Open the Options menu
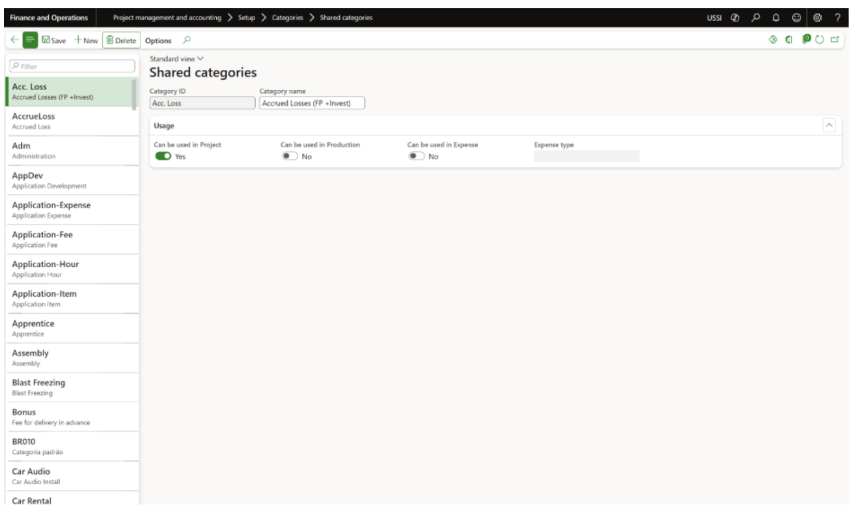 pos(158,40)
